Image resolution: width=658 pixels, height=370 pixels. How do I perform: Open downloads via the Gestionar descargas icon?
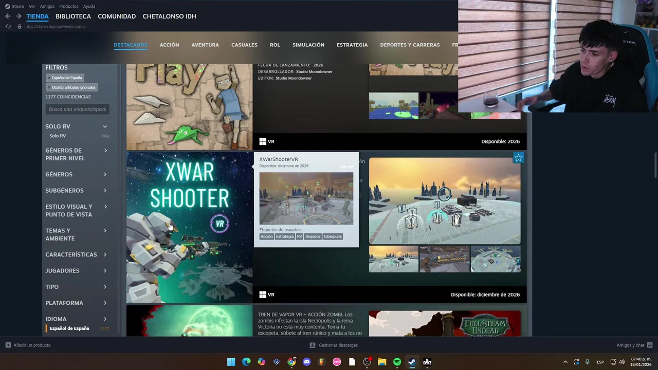(313, 345)
